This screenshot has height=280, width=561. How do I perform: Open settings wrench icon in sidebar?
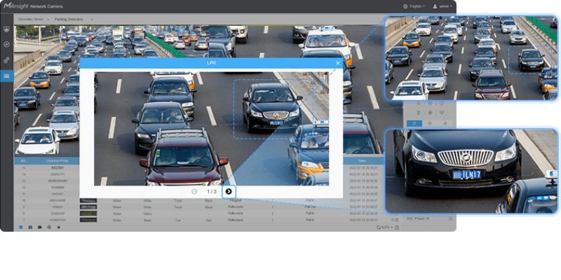(x=6, y=60)
